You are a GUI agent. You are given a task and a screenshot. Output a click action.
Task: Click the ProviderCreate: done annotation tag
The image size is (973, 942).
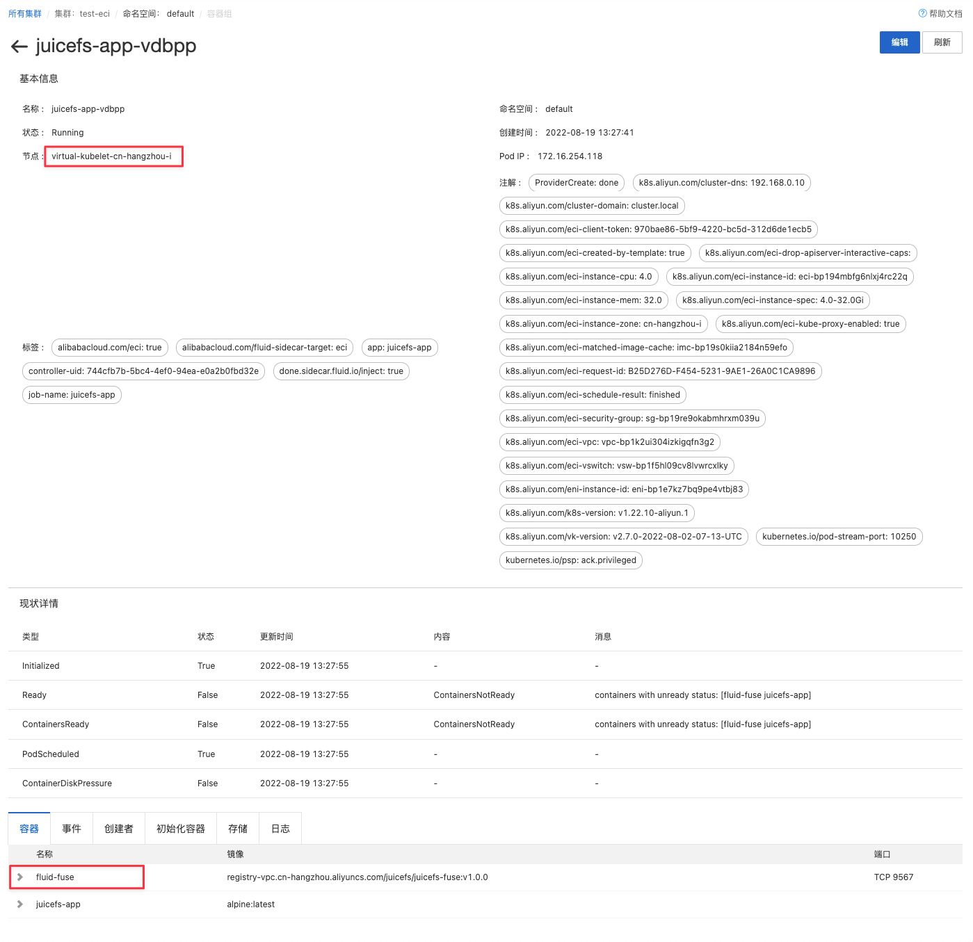coord(576,183)
